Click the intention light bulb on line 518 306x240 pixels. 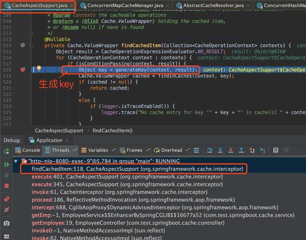[x=39, y=68]
